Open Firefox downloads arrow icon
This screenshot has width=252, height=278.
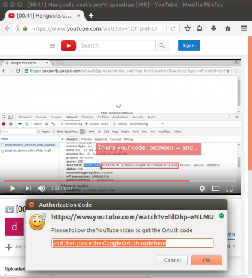[213, 28]
